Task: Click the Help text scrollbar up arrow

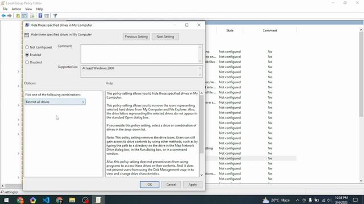Action: (201, 93)
